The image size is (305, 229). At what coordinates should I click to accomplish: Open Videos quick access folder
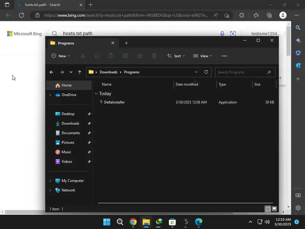69,162
